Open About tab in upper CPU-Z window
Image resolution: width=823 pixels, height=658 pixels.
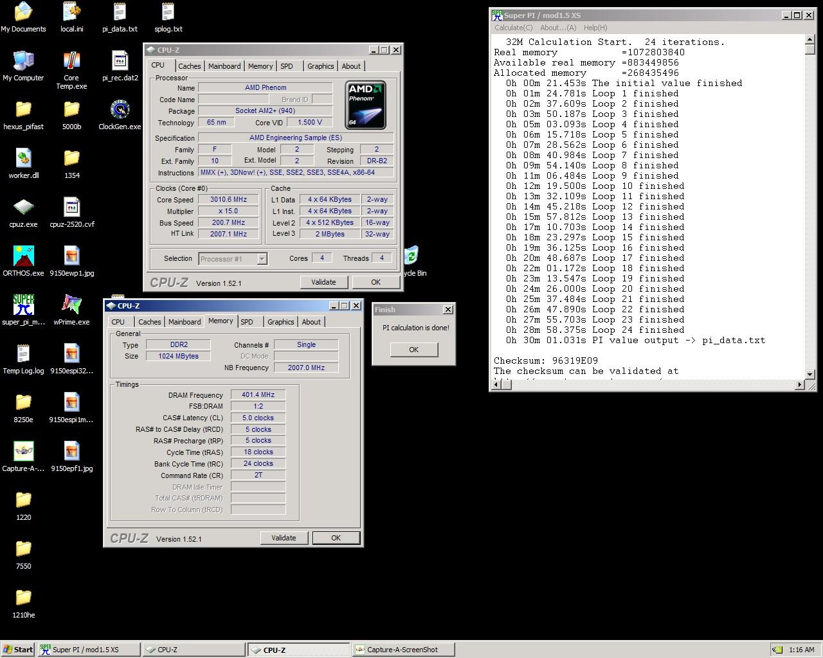coord(351,66)
